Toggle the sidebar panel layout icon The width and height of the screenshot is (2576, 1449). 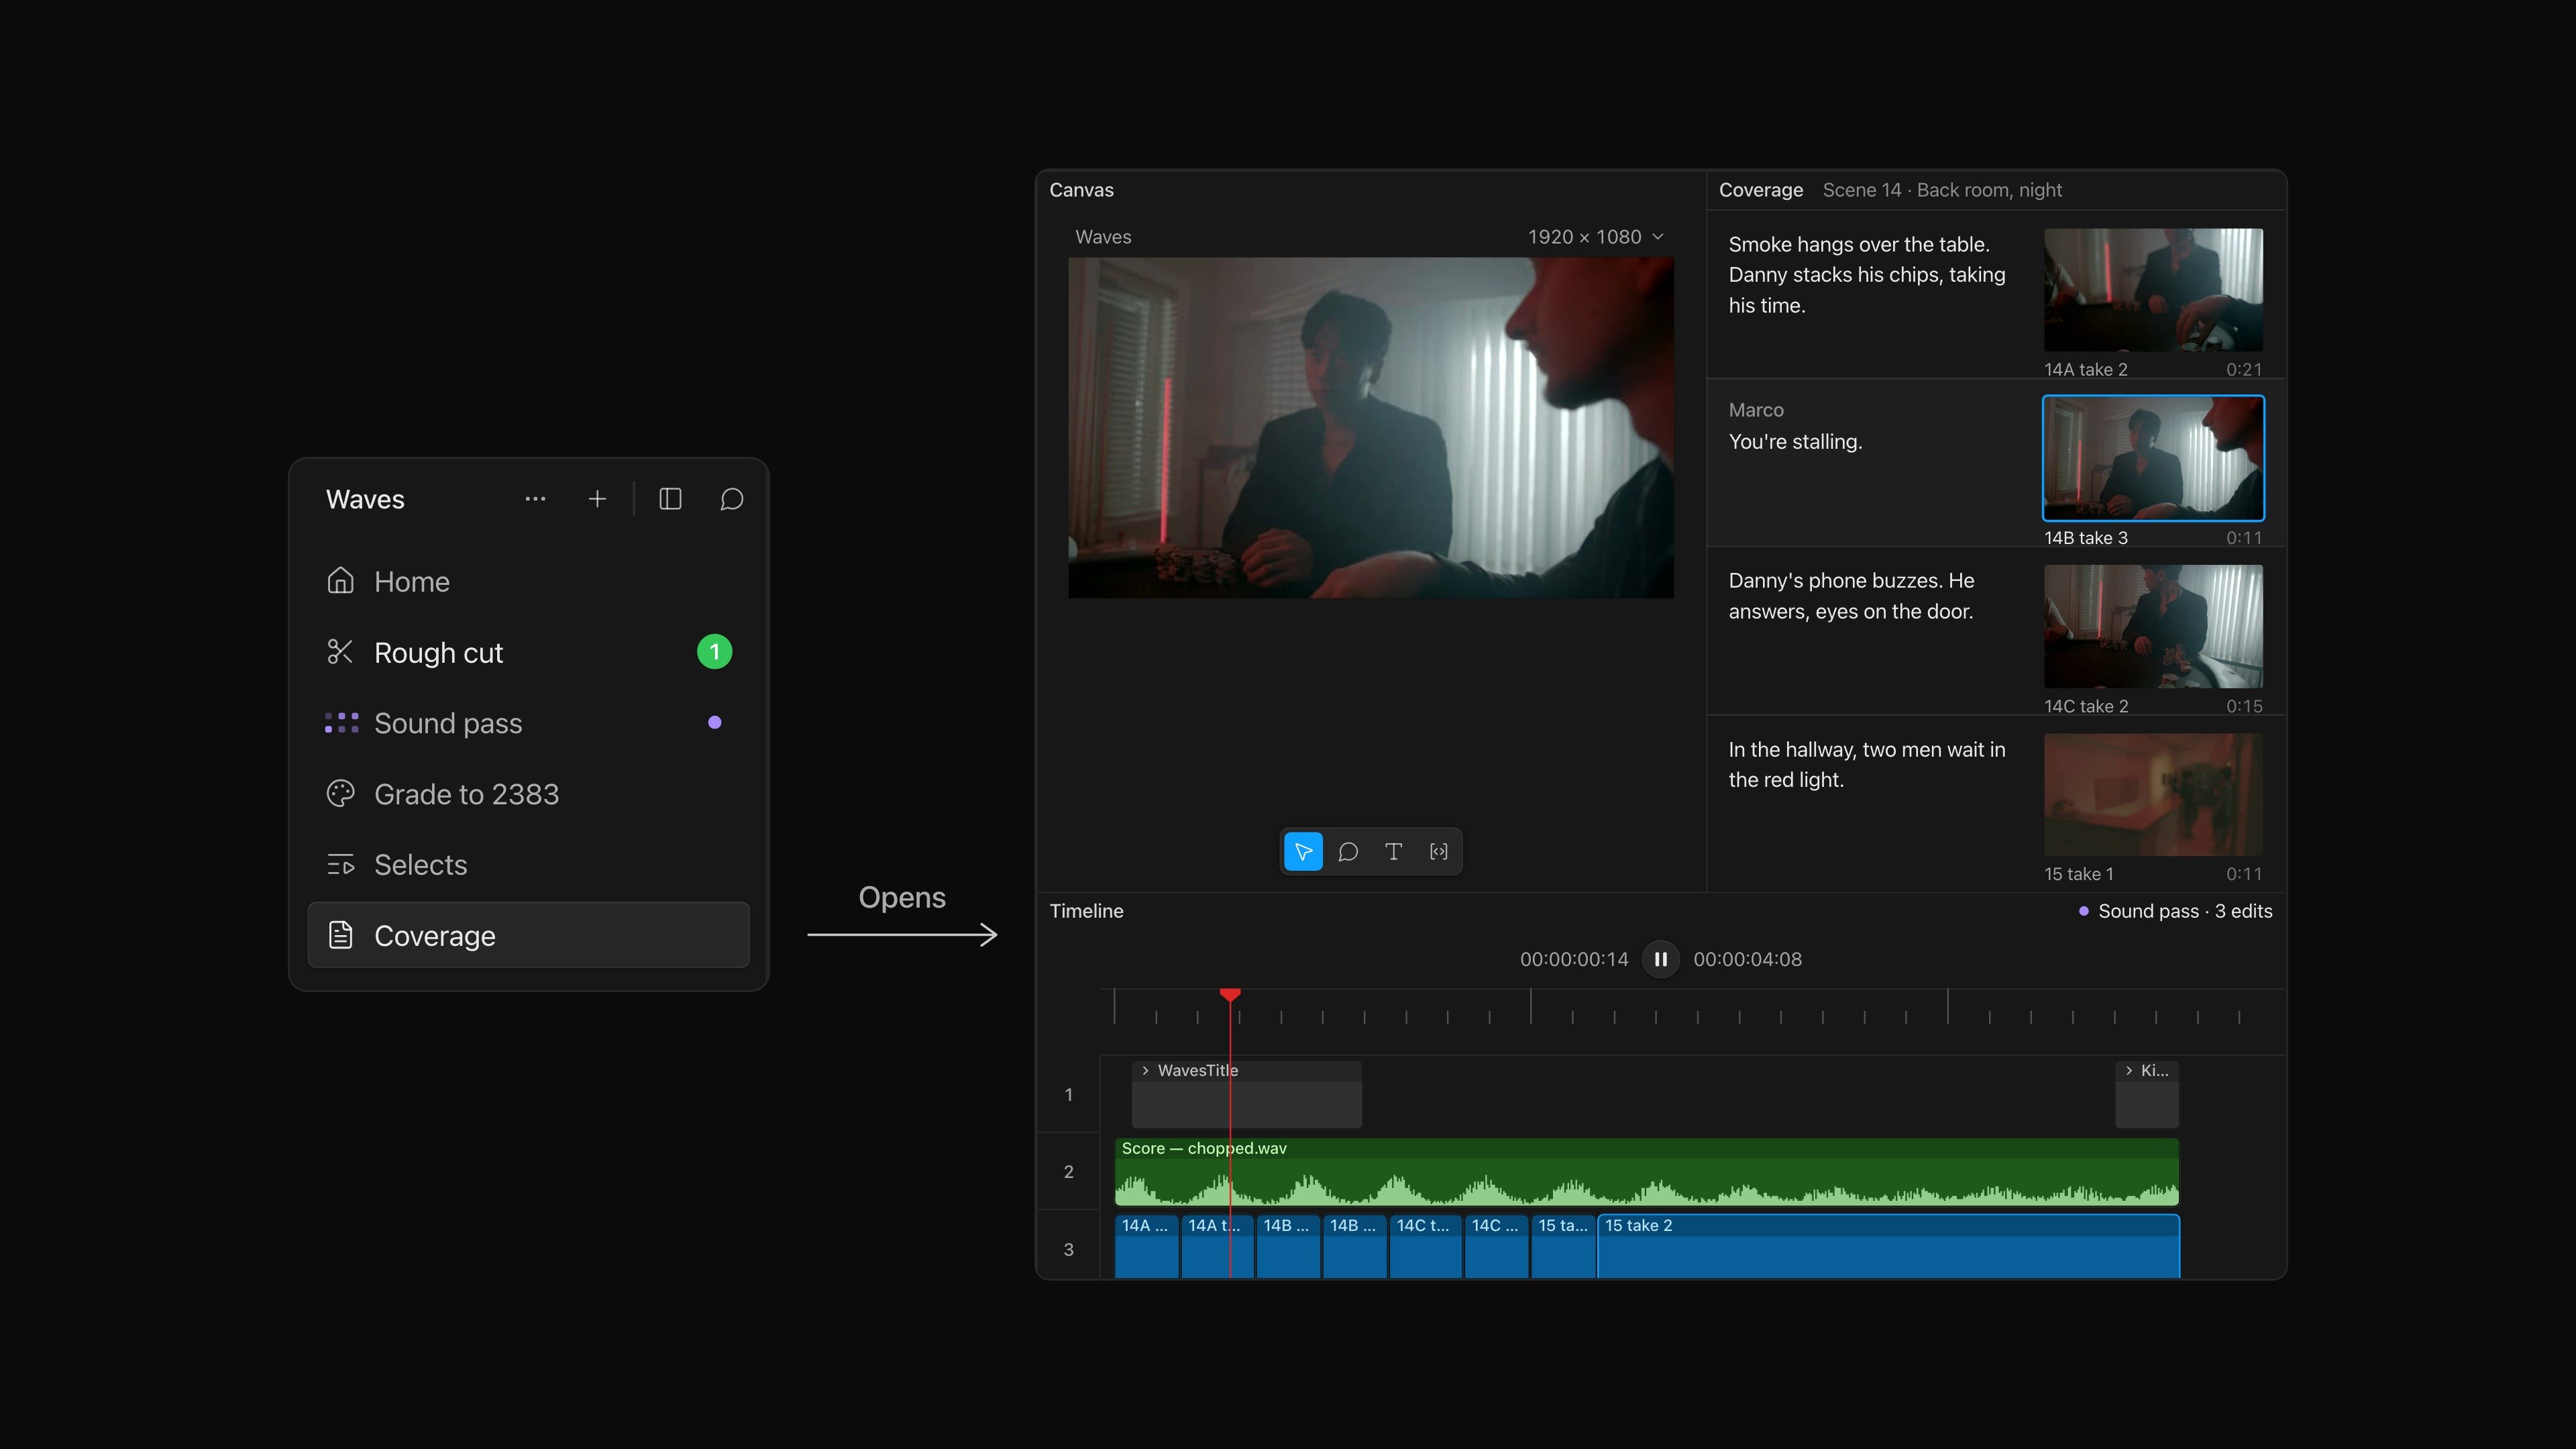pos(670,499)
